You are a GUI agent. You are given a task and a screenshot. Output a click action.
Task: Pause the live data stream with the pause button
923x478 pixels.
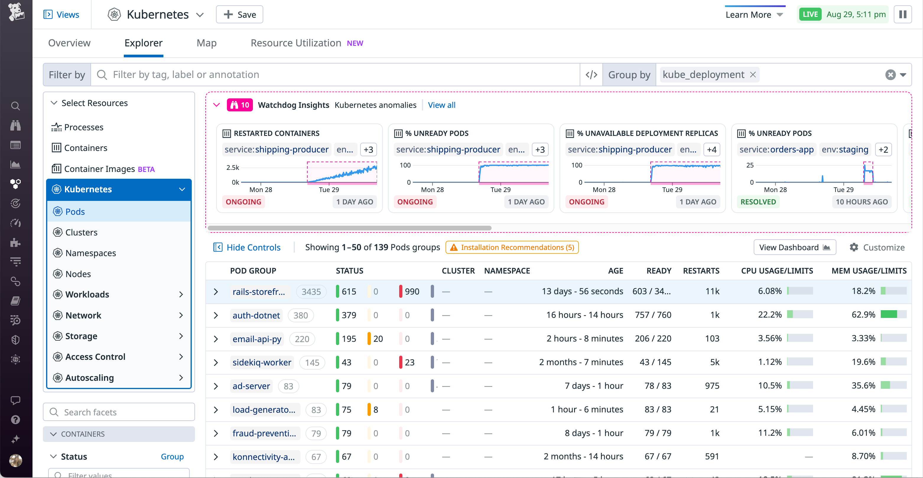click(x=903, y=14)
